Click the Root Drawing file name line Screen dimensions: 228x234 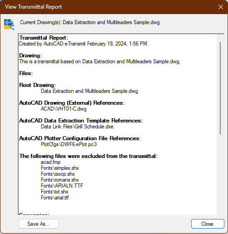point(89,91)
